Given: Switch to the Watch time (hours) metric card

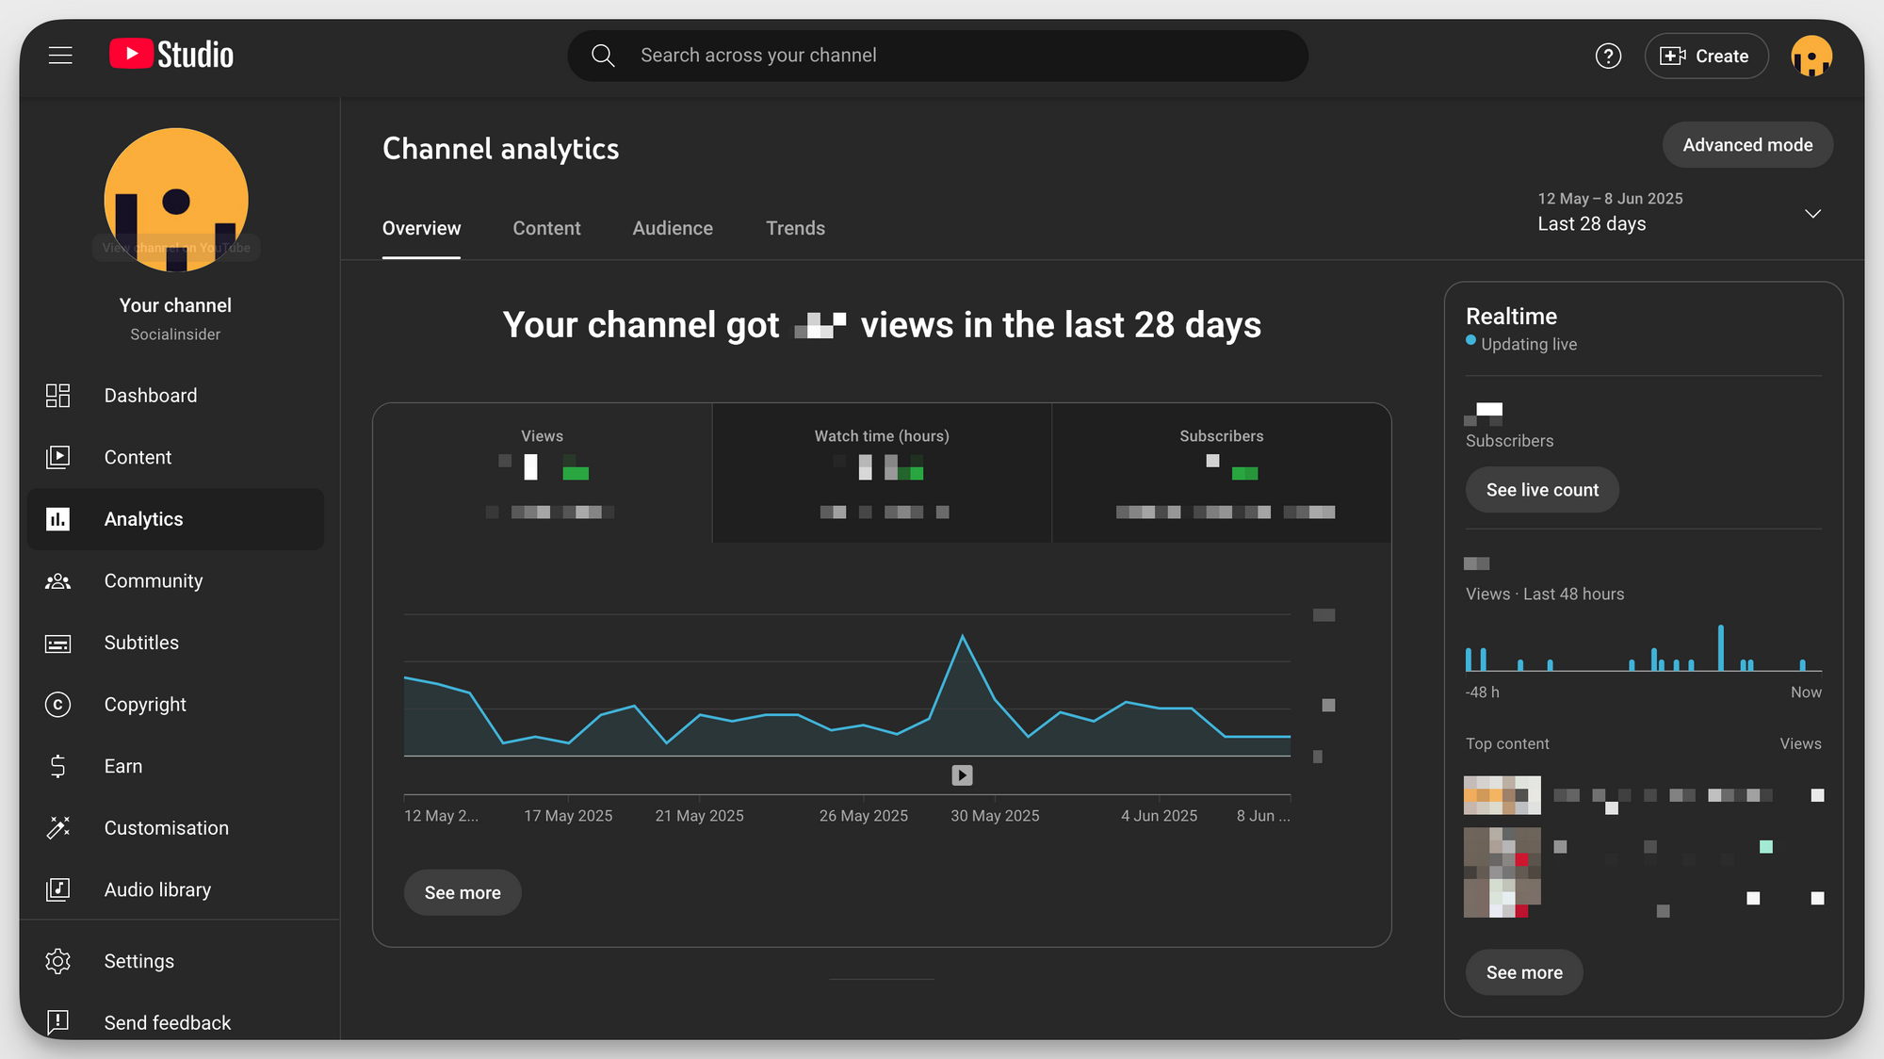Looking at the screenshot, I should 881,473.
